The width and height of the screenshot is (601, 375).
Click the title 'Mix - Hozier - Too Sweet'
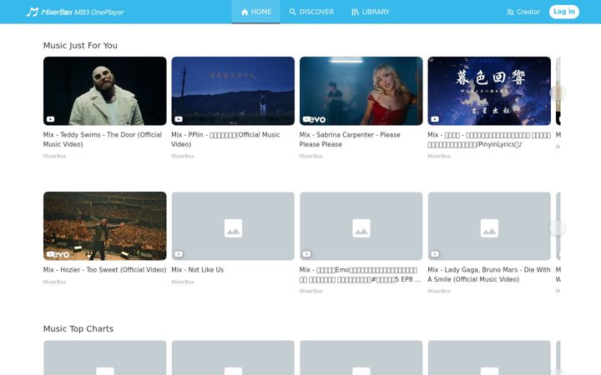[104, 270]
